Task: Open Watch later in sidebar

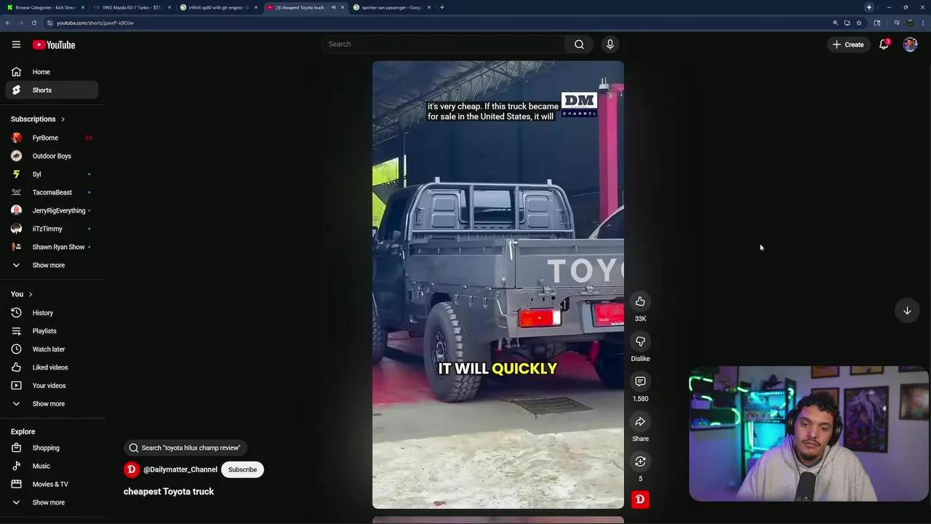Action: point(52,349)
